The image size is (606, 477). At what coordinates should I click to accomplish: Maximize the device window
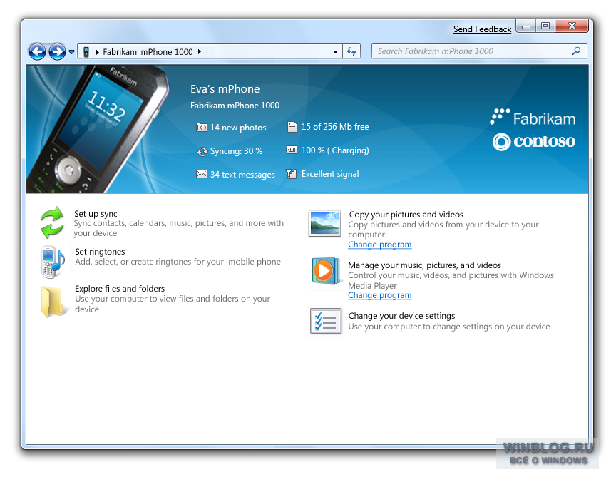tap(545, 26)
